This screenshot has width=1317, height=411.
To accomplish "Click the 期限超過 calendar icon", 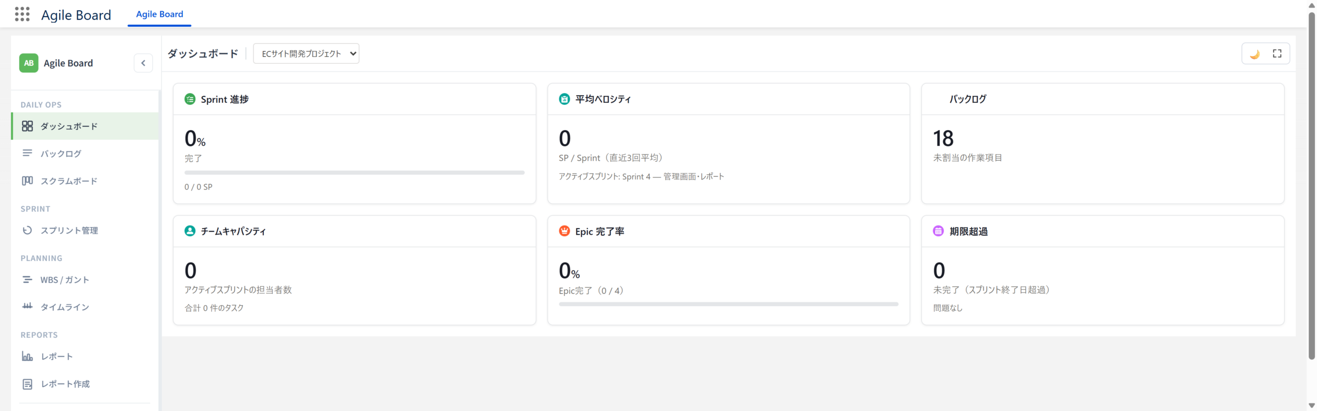I will [938, 231].
